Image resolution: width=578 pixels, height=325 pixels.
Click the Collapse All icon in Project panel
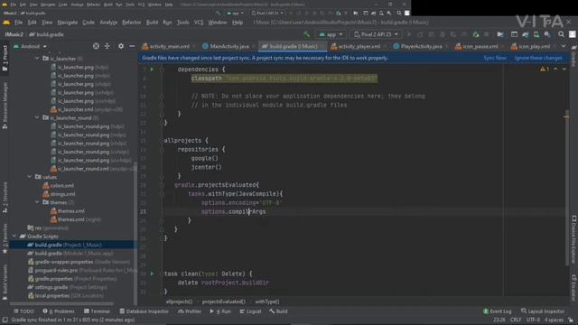(107, 46)
